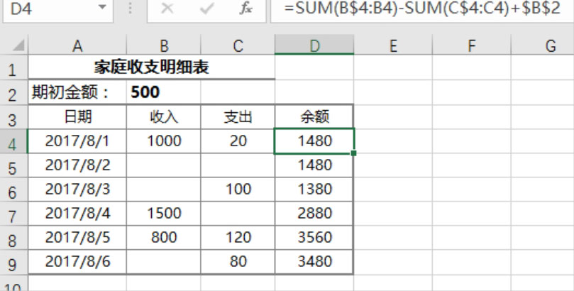The height and width of the screenshot is (291, 574).
Task: Select expense cell 20
Action: (238, 141)
